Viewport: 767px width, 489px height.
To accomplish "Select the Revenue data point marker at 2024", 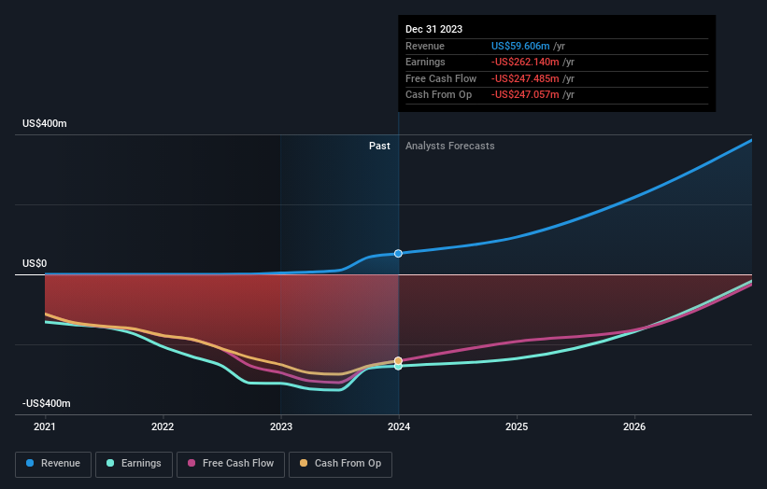I will [x=398, y=254].
